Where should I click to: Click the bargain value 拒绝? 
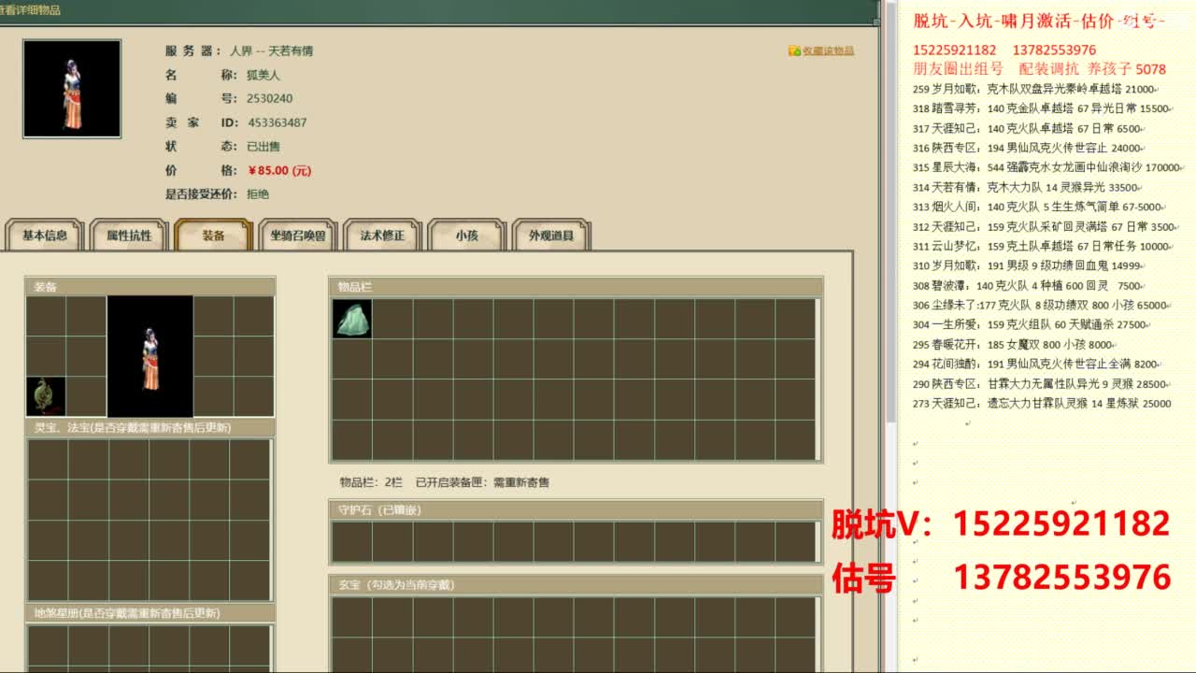[x=258, y=194]
